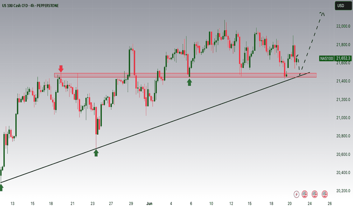Click the 21,000.0 price axis label
Viewport: 353px width, 208px height.
[343, 118]
